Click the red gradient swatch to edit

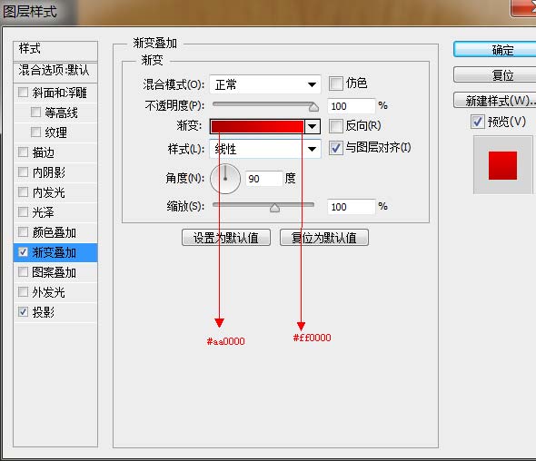(257, 126)
